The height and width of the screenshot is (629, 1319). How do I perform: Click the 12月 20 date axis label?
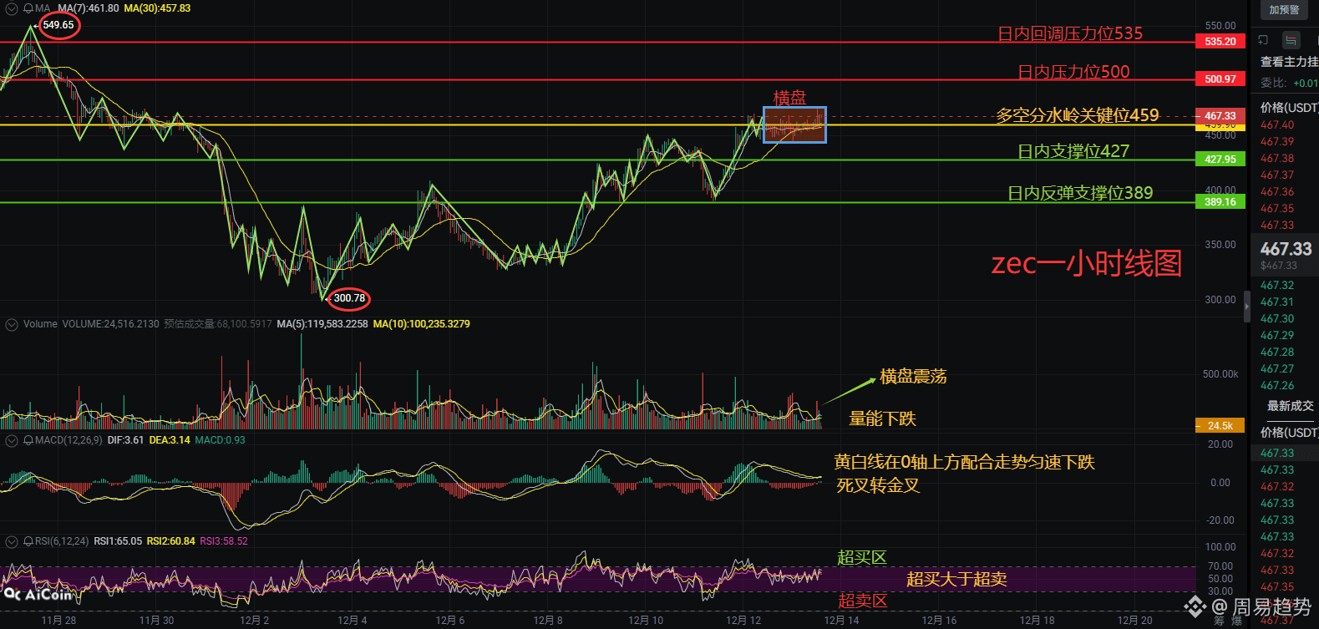click(1135, 620)
